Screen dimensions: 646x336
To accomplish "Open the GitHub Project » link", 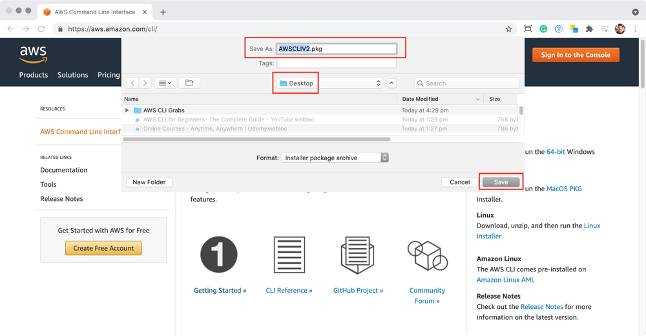I will click(x=358, y=290).
